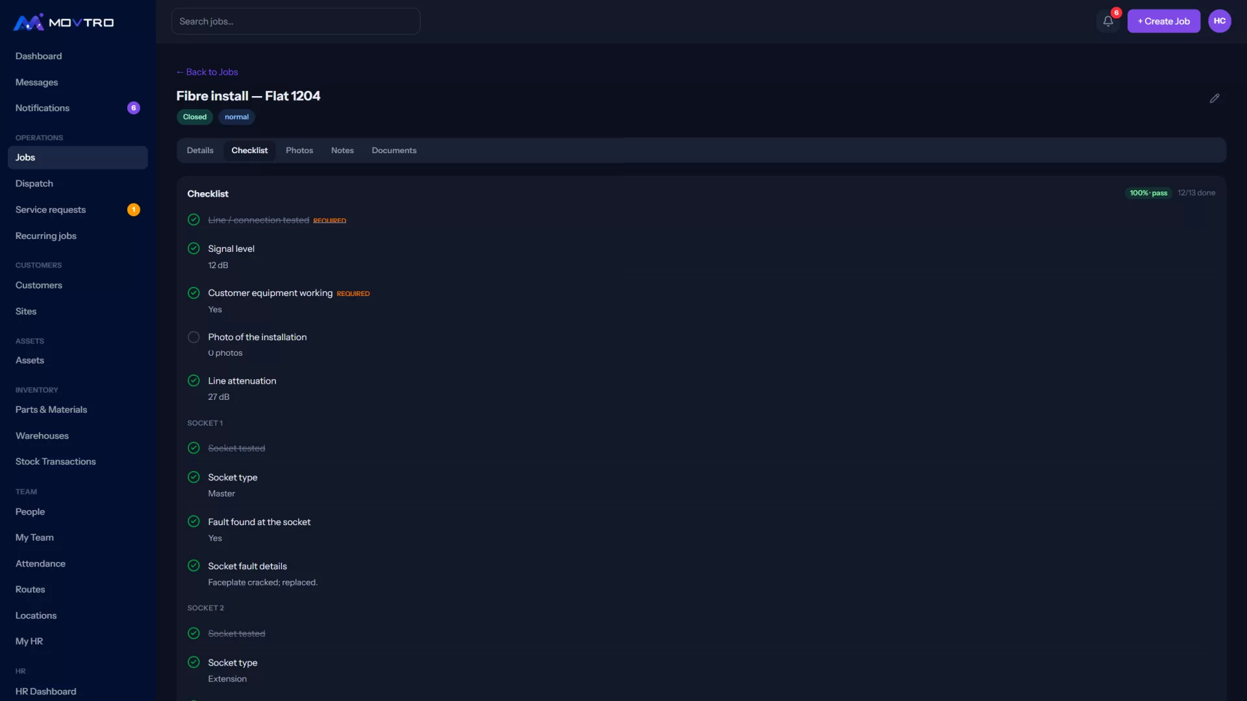Viewport: 1247px width, 701px height.
Task: Open My Team in the sidebar
Action: 78,537
